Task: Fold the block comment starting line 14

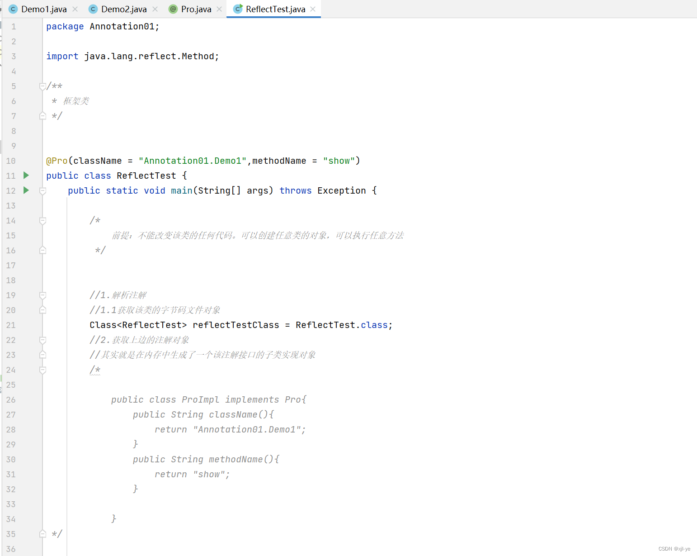Action: [x=42, y=220]
